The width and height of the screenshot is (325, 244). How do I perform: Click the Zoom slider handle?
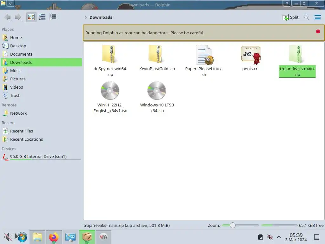(233, 225)
